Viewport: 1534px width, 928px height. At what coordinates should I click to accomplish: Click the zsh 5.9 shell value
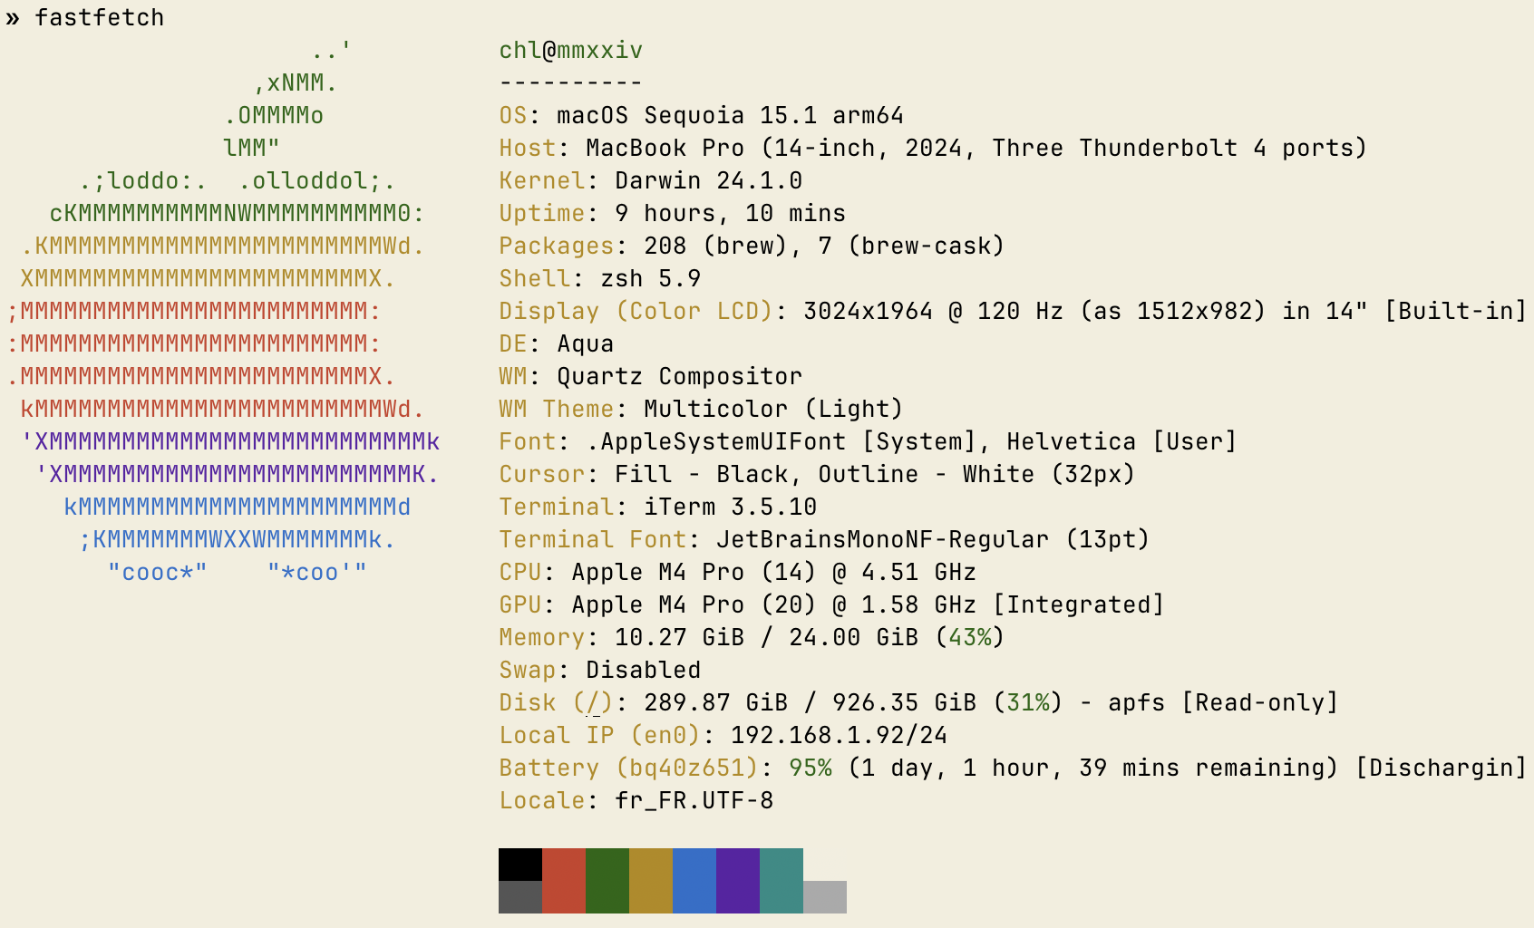pyautogui.click(x=650, y=279)
